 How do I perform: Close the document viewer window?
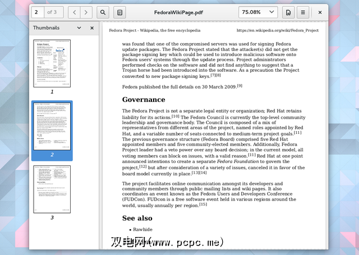[x=320, y=12]
